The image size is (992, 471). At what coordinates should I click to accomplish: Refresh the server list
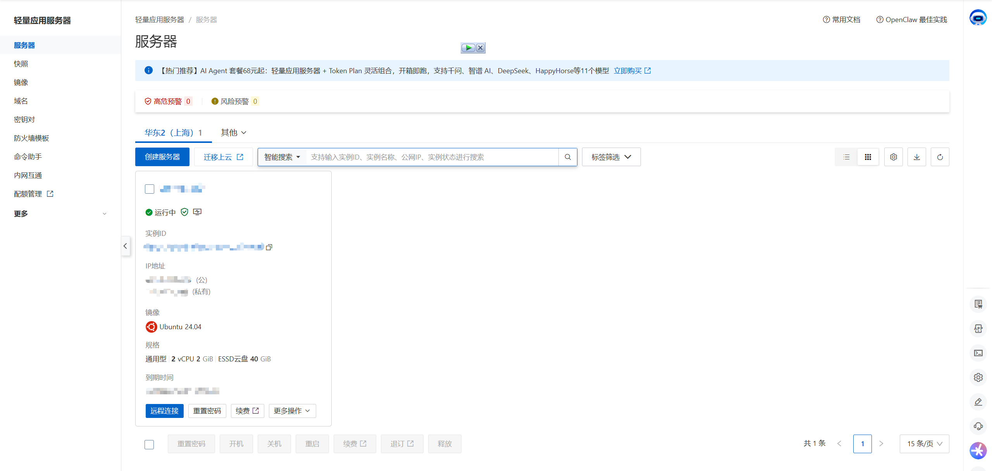tap(940, 157)
